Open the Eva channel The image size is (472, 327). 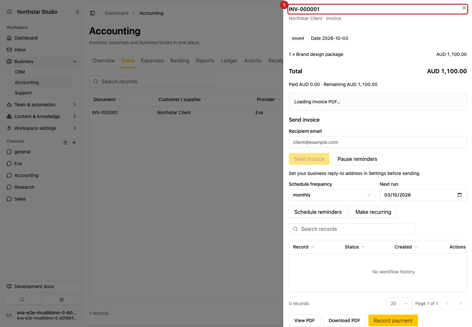[x=42, y=163]
